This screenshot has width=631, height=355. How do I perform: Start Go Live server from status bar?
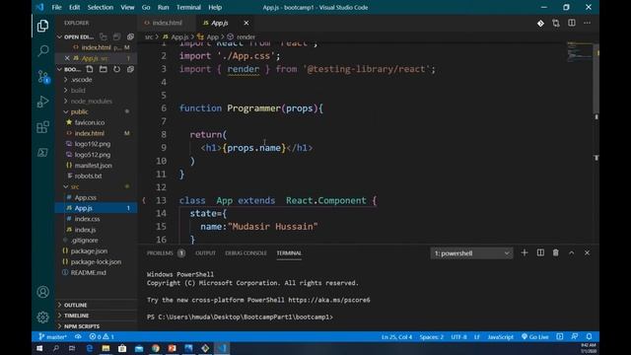point(534,336)
